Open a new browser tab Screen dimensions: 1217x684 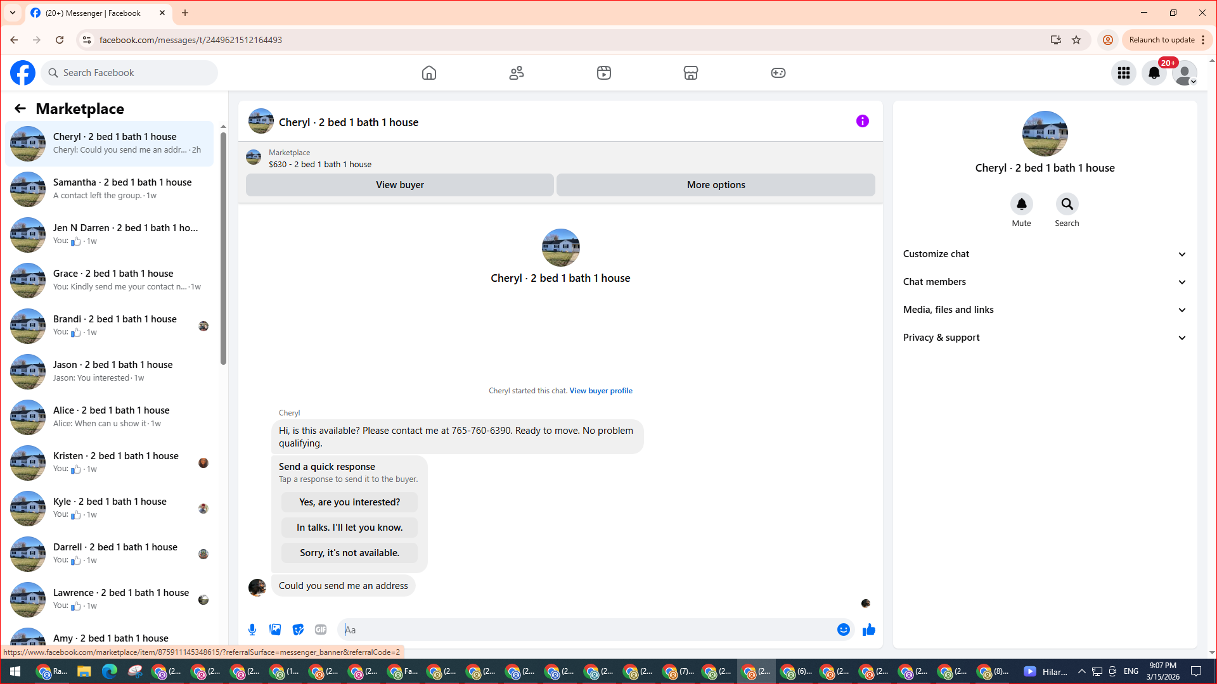tap(185, 13)
